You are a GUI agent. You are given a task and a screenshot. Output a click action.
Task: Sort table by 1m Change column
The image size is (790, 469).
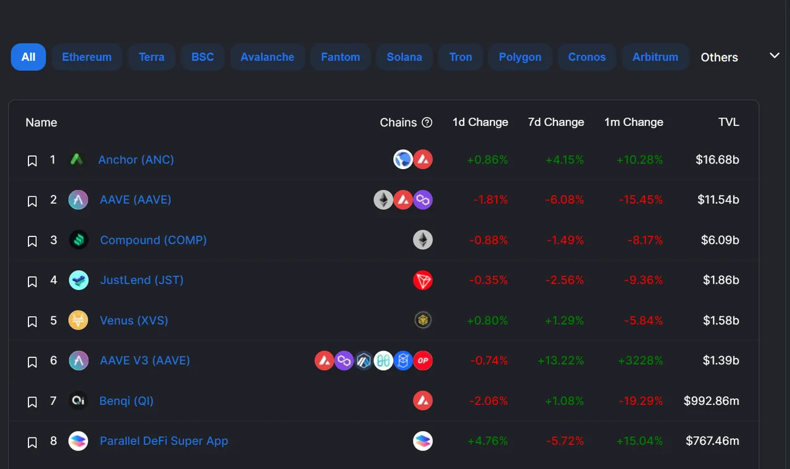634,122
